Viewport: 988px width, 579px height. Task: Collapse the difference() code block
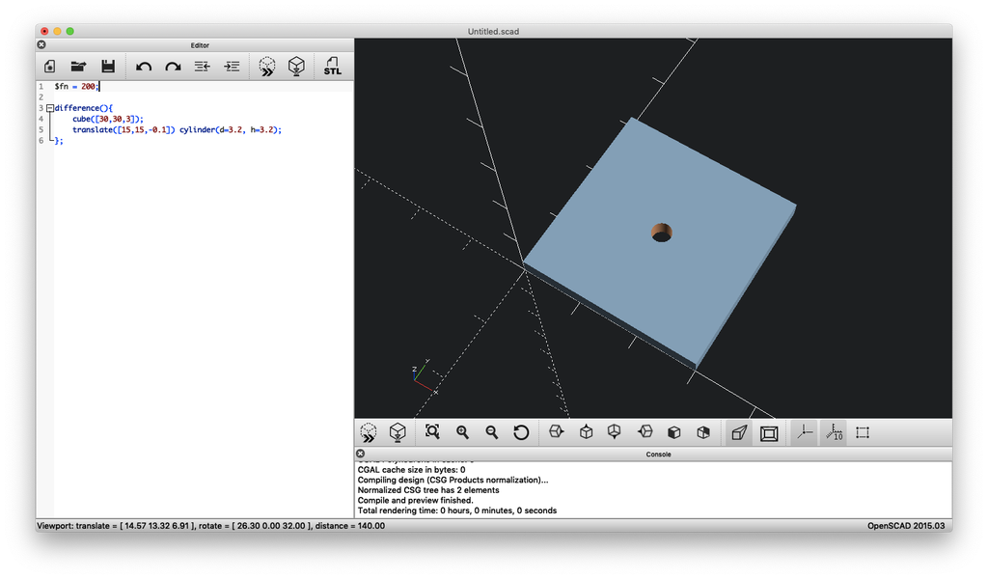coord(49,108)
